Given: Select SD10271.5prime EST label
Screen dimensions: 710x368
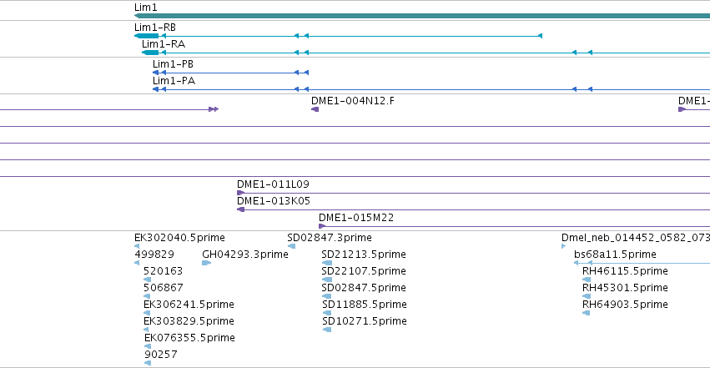Looking at the screenshot, I should click(x=365, y=321).
